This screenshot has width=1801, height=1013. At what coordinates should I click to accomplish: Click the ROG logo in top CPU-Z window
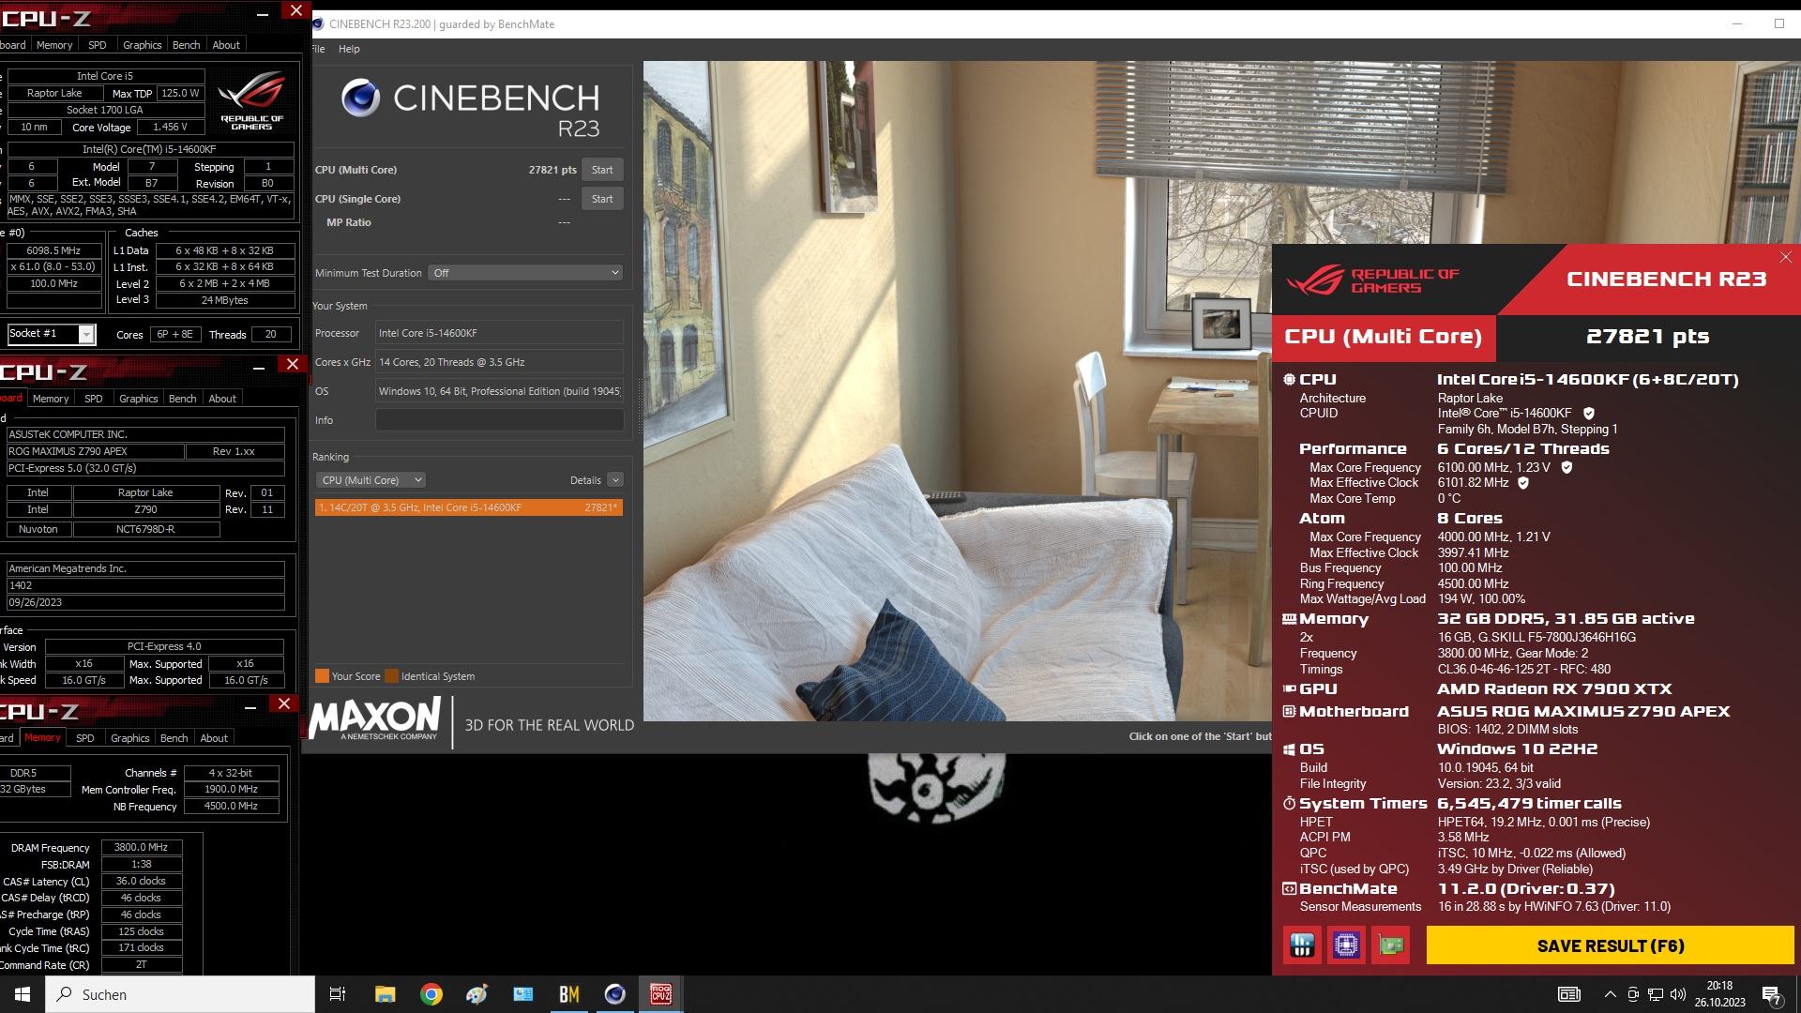251,100
